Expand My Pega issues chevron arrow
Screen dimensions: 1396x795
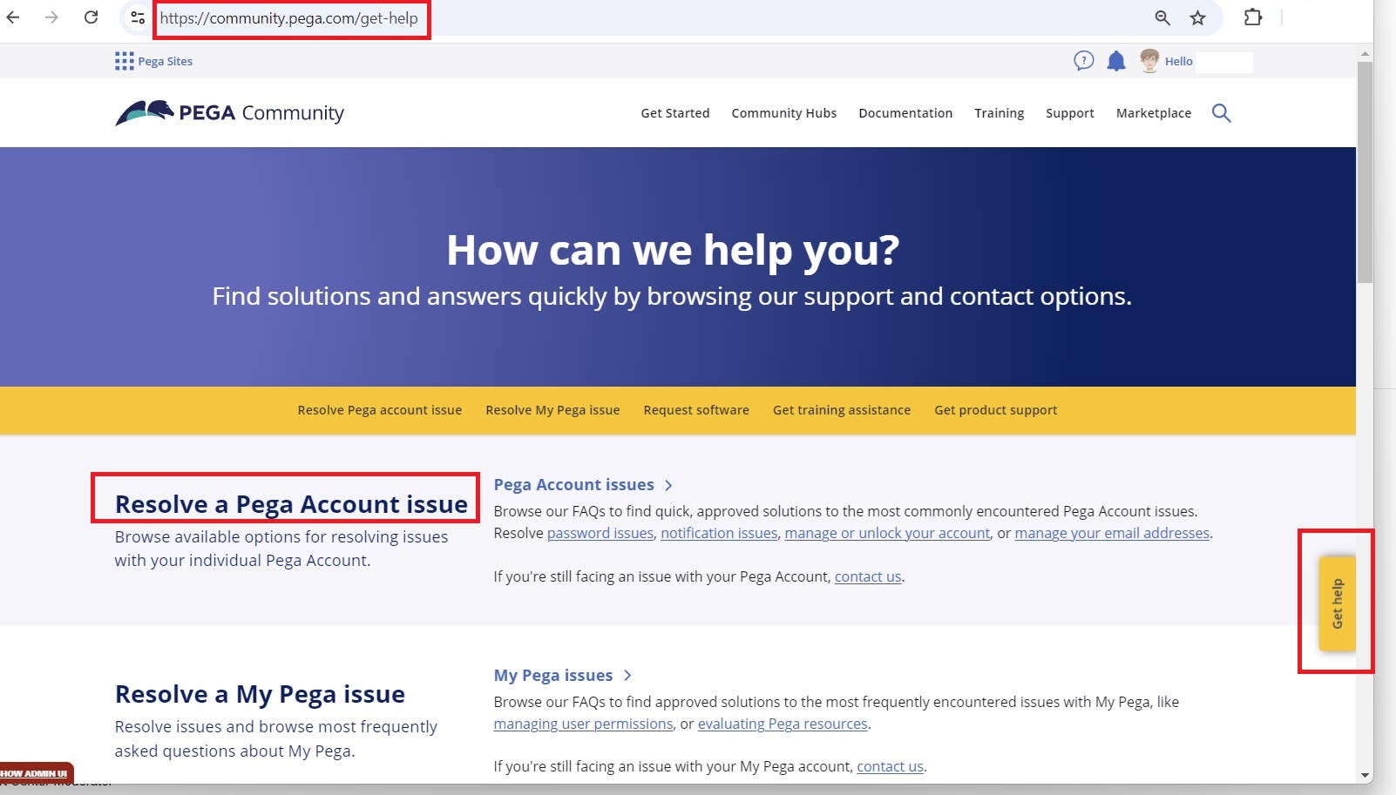627,676
